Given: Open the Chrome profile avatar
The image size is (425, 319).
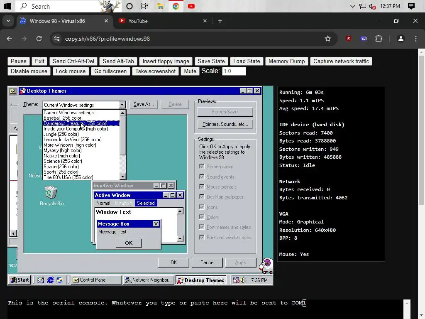Looking at the screenshot, I should coord(401,39).
